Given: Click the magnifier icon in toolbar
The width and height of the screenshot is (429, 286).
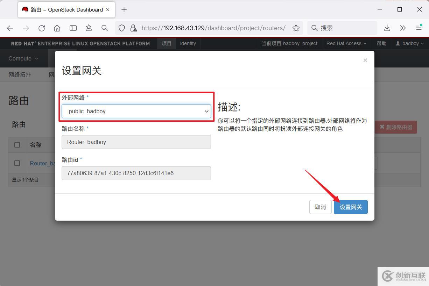Looking at the screenshot, I should (105, 28).
